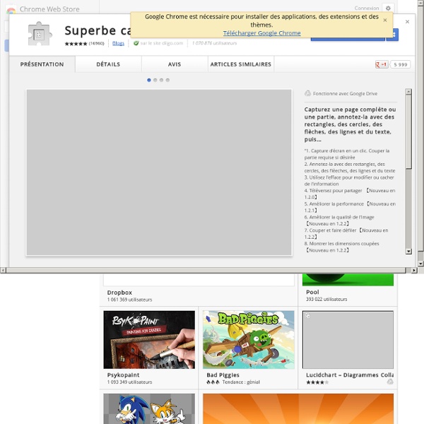Open the Psykopaint app thumbnail

pos(149,340)
